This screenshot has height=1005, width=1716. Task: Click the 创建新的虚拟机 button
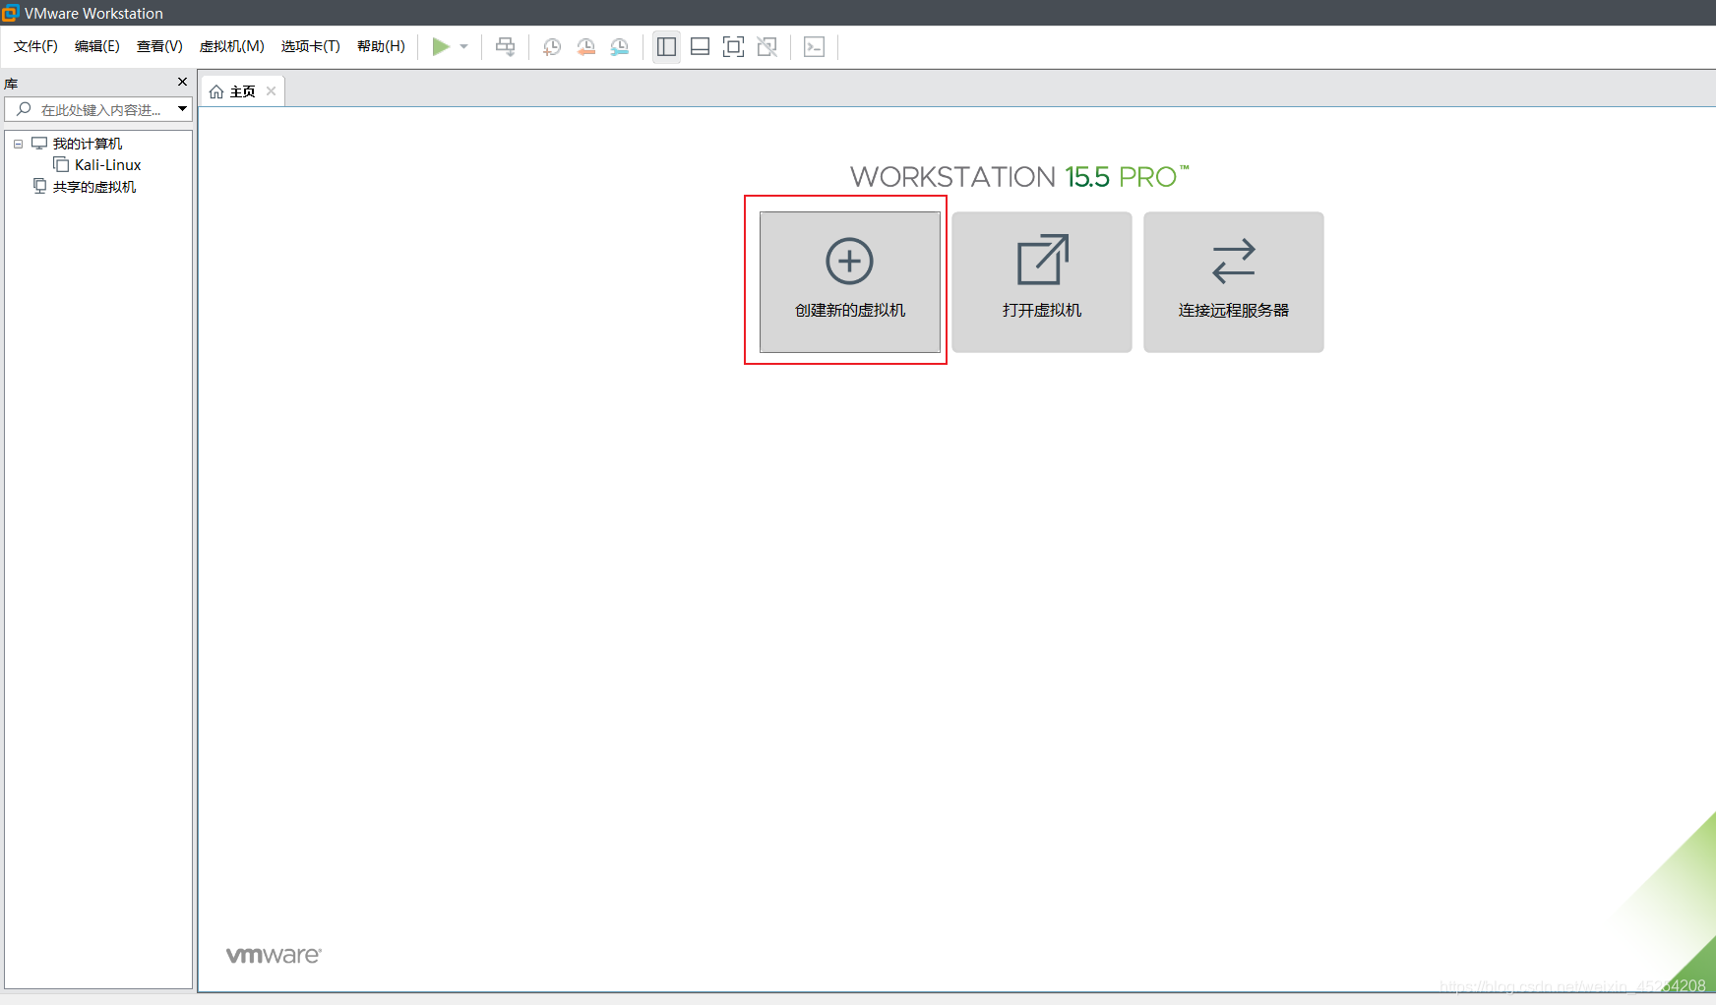(x=849, y=282)
